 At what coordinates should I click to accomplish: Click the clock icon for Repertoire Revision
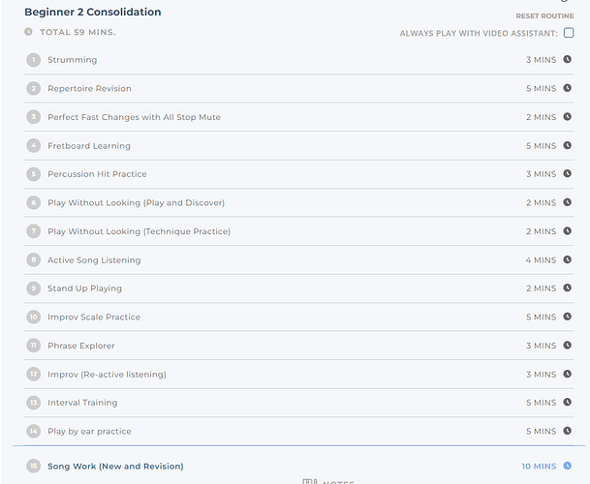pyautogui.click(x=568, y=88)
